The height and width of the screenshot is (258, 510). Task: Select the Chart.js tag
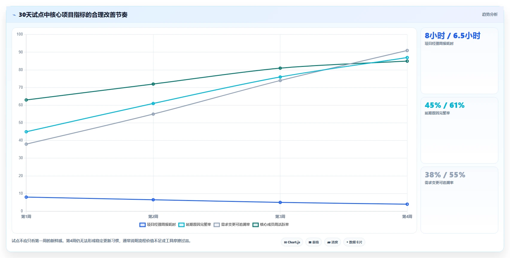292,242
